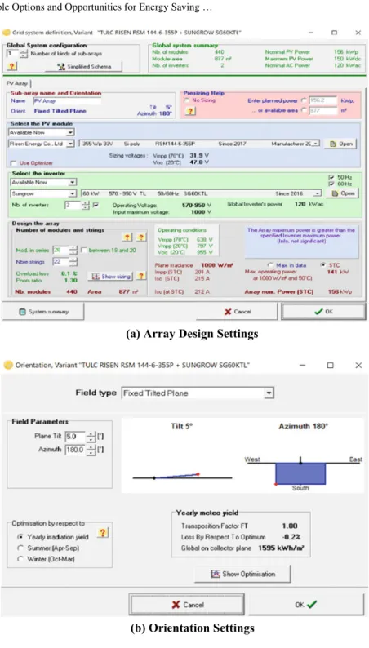Screen dimensions: 369x648
Task: Expand the RSM144-6-355P module model dropdown
Action: point(317,144)
